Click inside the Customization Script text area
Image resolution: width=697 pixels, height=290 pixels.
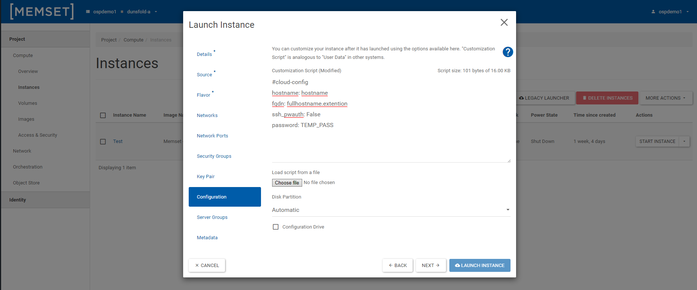[391, 120]
